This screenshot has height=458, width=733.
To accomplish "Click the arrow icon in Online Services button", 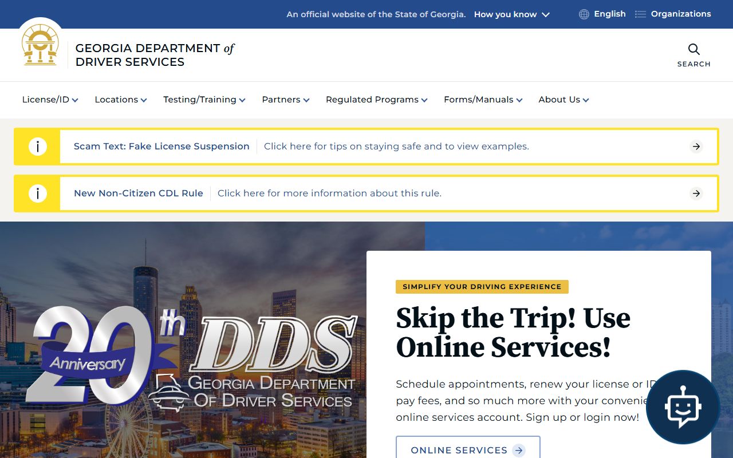I will [519, 451].
